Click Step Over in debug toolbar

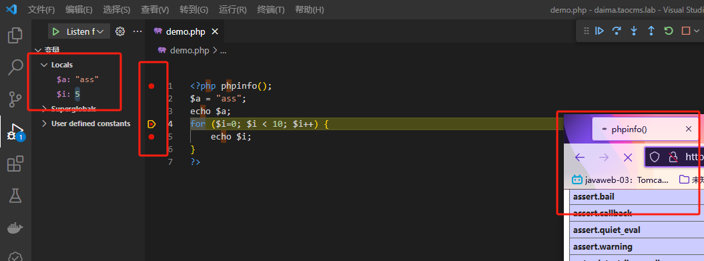point(617,31)
